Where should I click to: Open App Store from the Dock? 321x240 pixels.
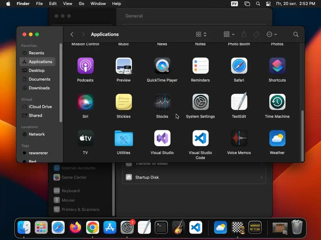click(110, 227)
